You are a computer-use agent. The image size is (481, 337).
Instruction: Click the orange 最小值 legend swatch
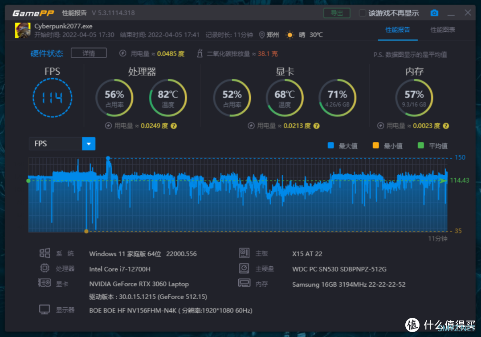pyautogui.click(x=376, y=145)
